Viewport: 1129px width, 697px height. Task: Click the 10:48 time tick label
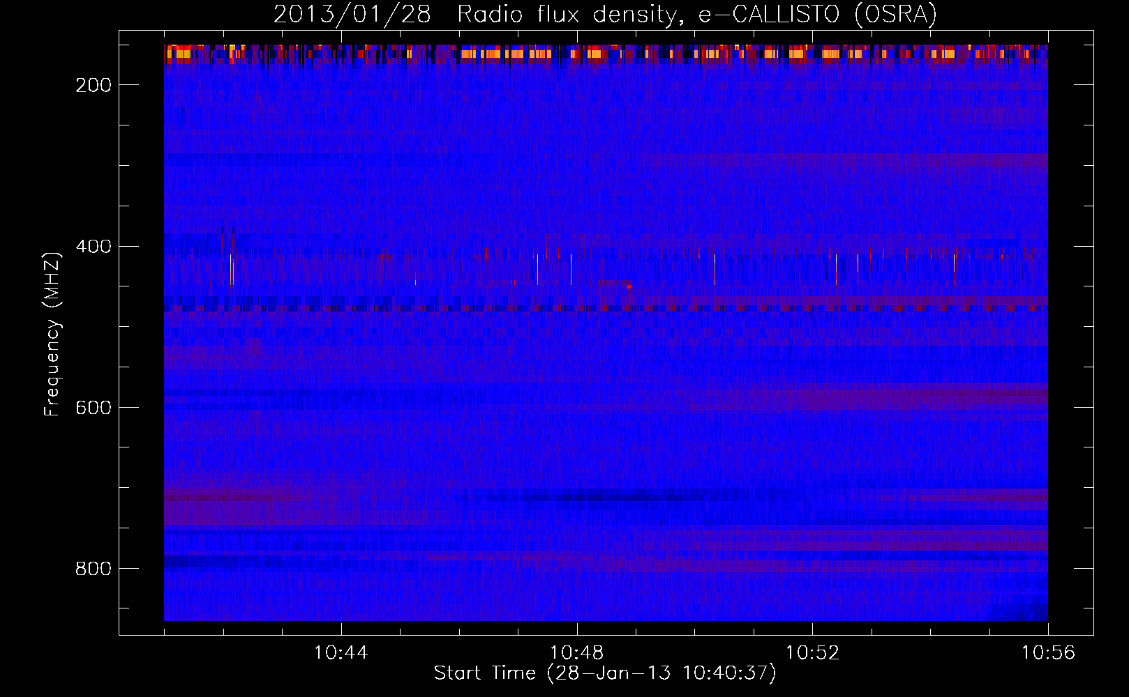[576, 653]
